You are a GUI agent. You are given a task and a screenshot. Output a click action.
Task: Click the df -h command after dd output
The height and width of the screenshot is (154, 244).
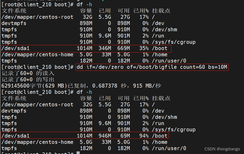[84, 92]
